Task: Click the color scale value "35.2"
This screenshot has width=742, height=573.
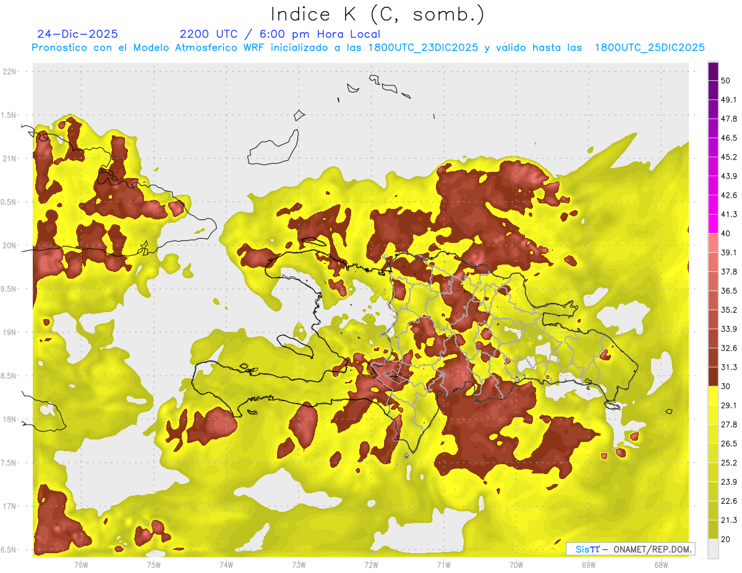Action: (x=728, y=310)
